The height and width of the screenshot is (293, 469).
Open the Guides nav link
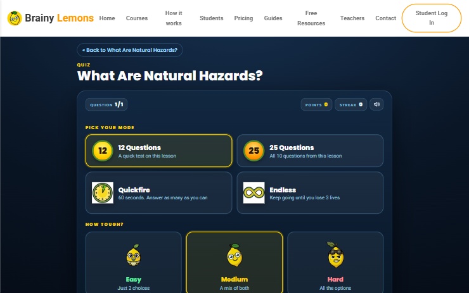(x=273, y=18)
